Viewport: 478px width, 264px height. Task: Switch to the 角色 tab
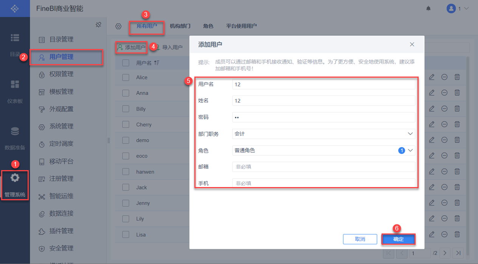coord(208,26)
